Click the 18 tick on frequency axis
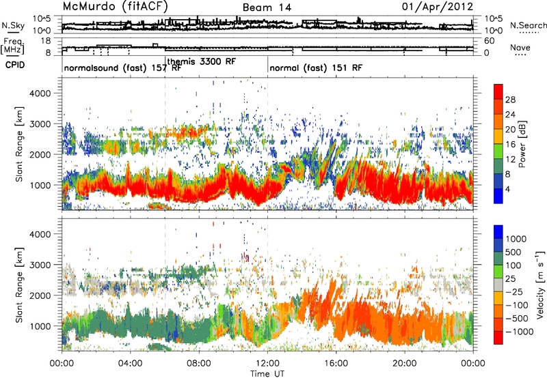The height and width of the screenshot is (378, 547). click(46, 41)
